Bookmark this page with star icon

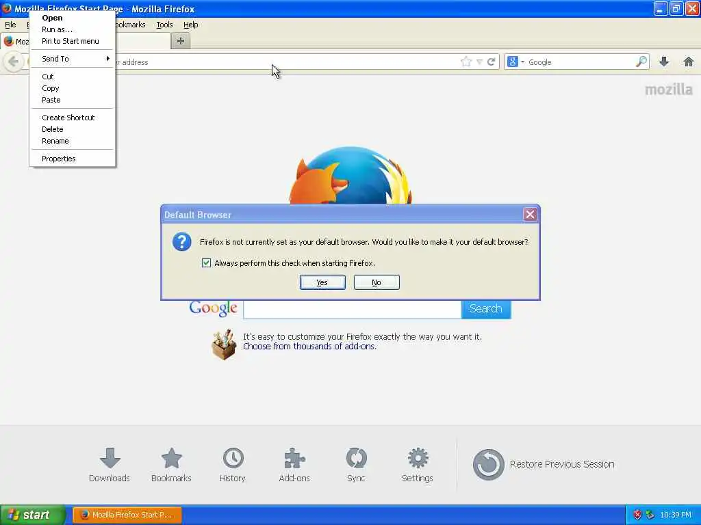466,62
